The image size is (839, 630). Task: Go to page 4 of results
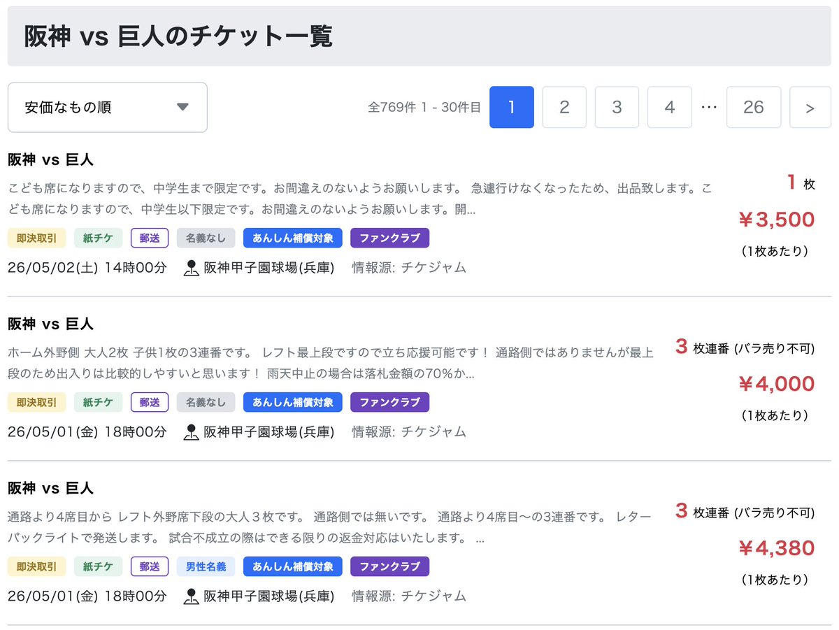coord(670,107)
